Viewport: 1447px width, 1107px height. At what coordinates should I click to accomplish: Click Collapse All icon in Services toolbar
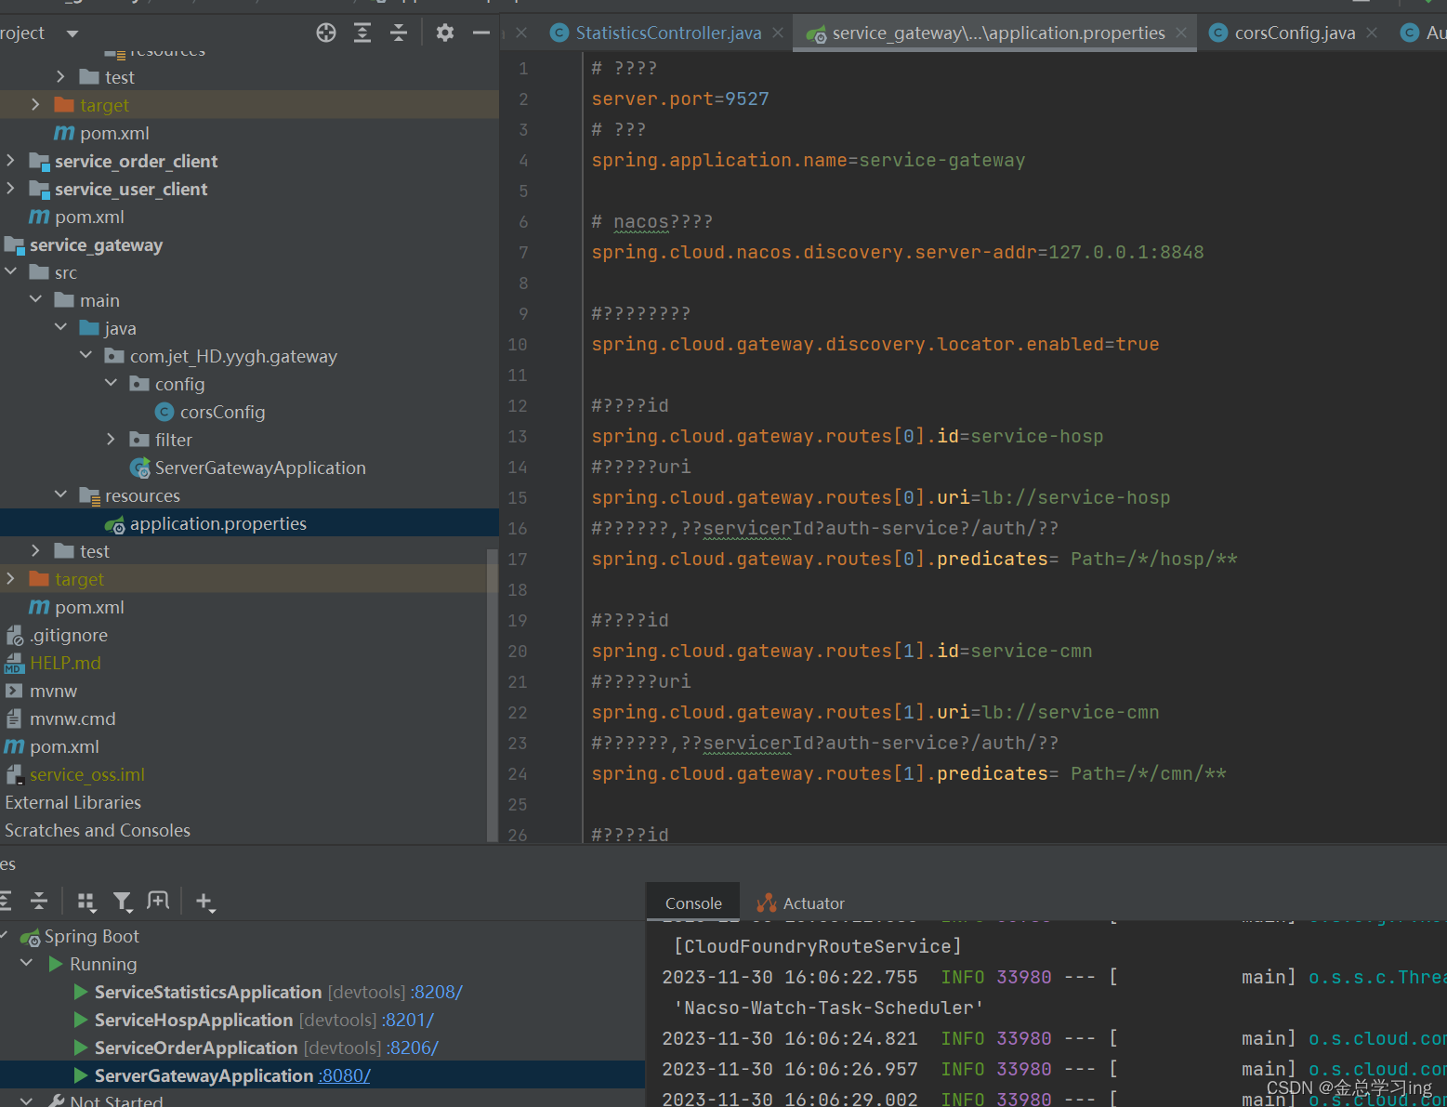pyautogui.click(x=39, y=901)
